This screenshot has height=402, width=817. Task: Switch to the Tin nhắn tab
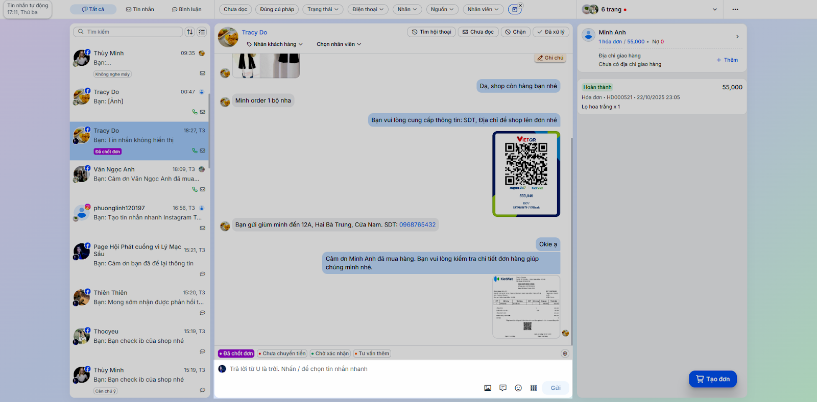pyautogui.click(x=140, y=9)
